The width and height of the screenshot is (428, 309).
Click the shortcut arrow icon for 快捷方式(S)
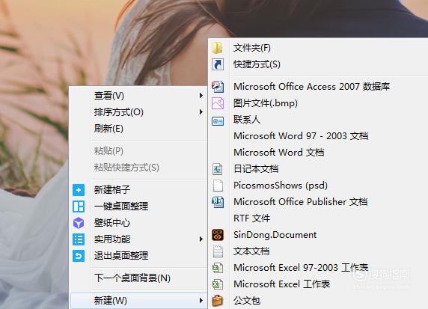pos(218,64)
